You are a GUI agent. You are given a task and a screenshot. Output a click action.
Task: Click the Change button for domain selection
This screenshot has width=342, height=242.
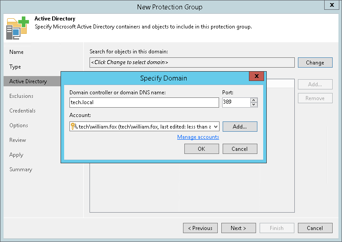pos(315,63)
